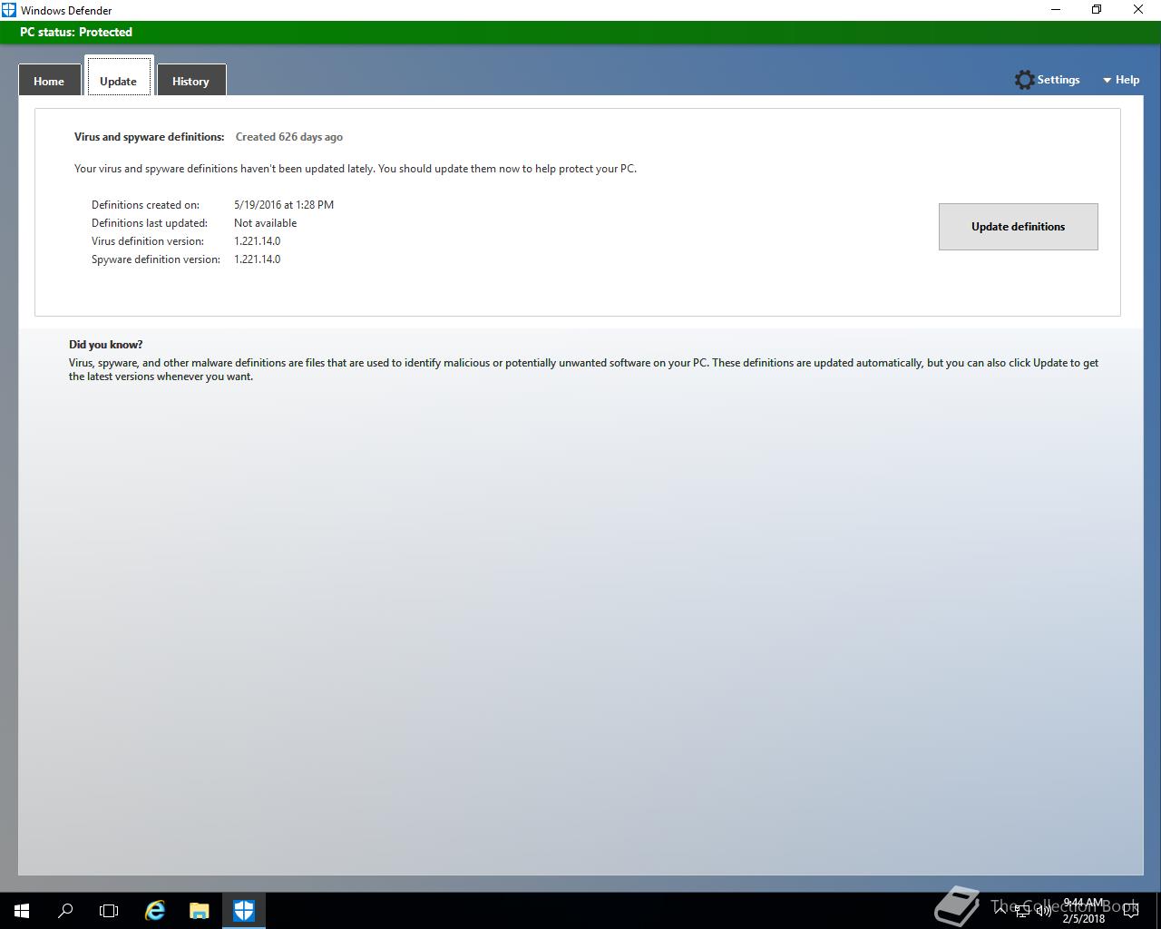The width and height of the screenshot is (1161, 929).
Task: Open the Settings gear icon
Action: click(x=1024, y=80)
